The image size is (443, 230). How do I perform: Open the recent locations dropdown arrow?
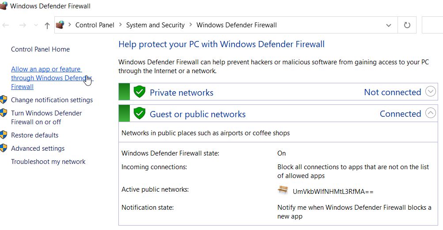pyautogui.click(x=36, y=26)
